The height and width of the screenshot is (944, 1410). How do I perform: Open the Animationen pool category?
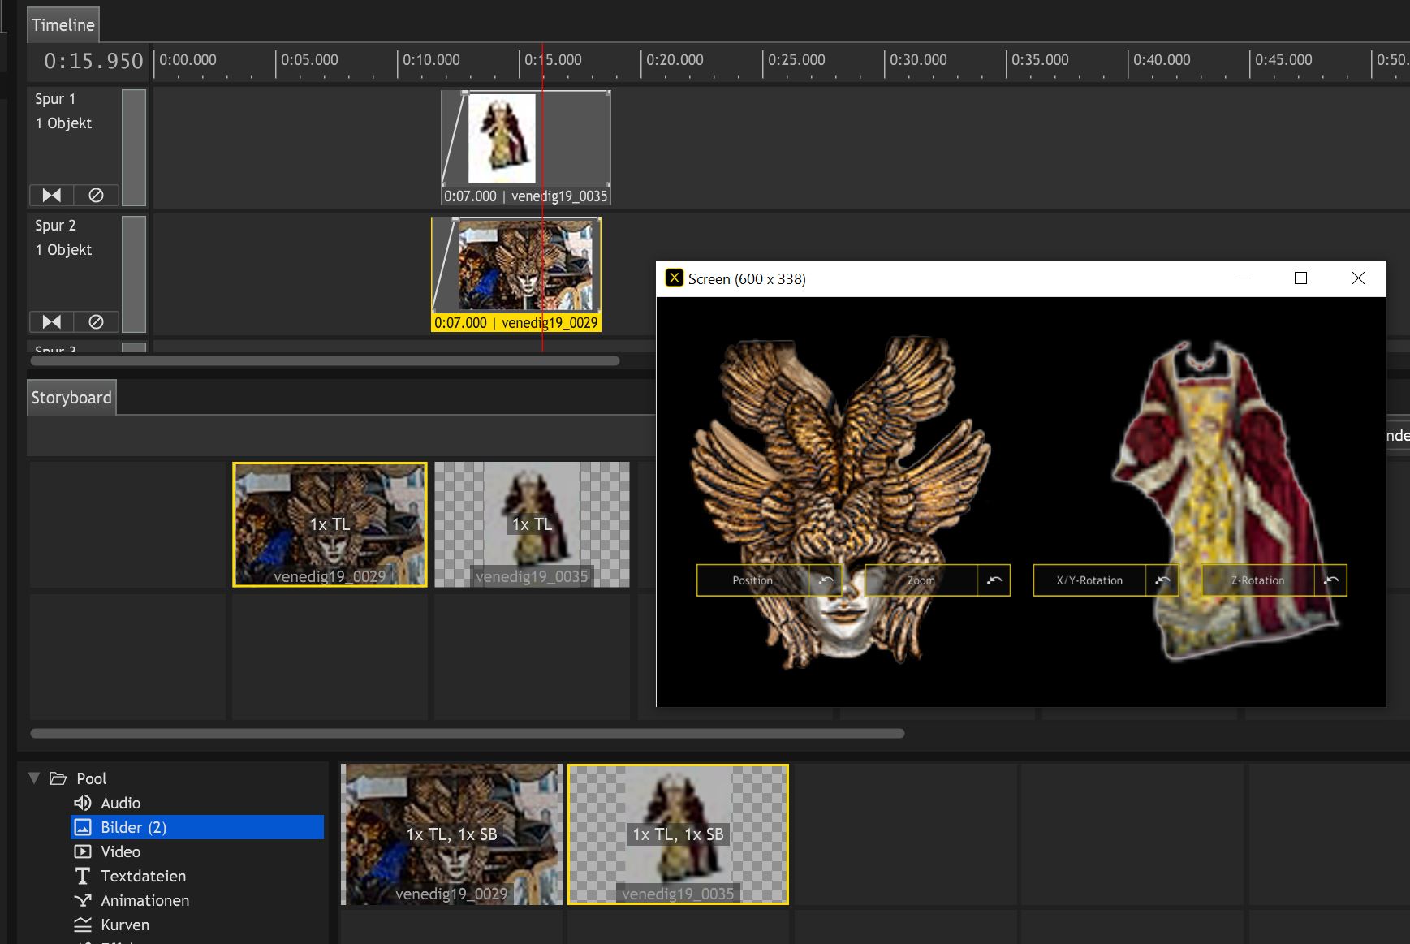144,900
